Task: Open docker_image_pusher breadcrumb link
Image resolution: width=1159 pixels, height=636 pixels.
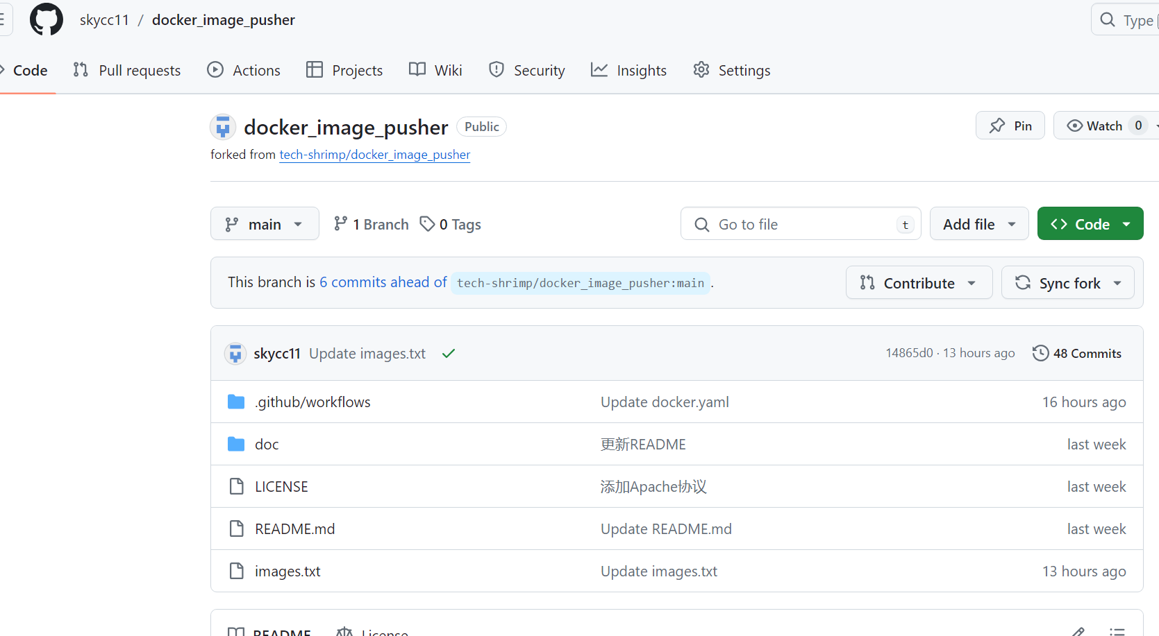Action: pyautogui.click(x=224, y=20)
